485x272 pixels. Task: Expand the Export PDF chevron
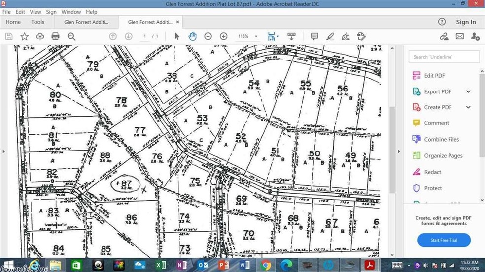pos(468,91)
